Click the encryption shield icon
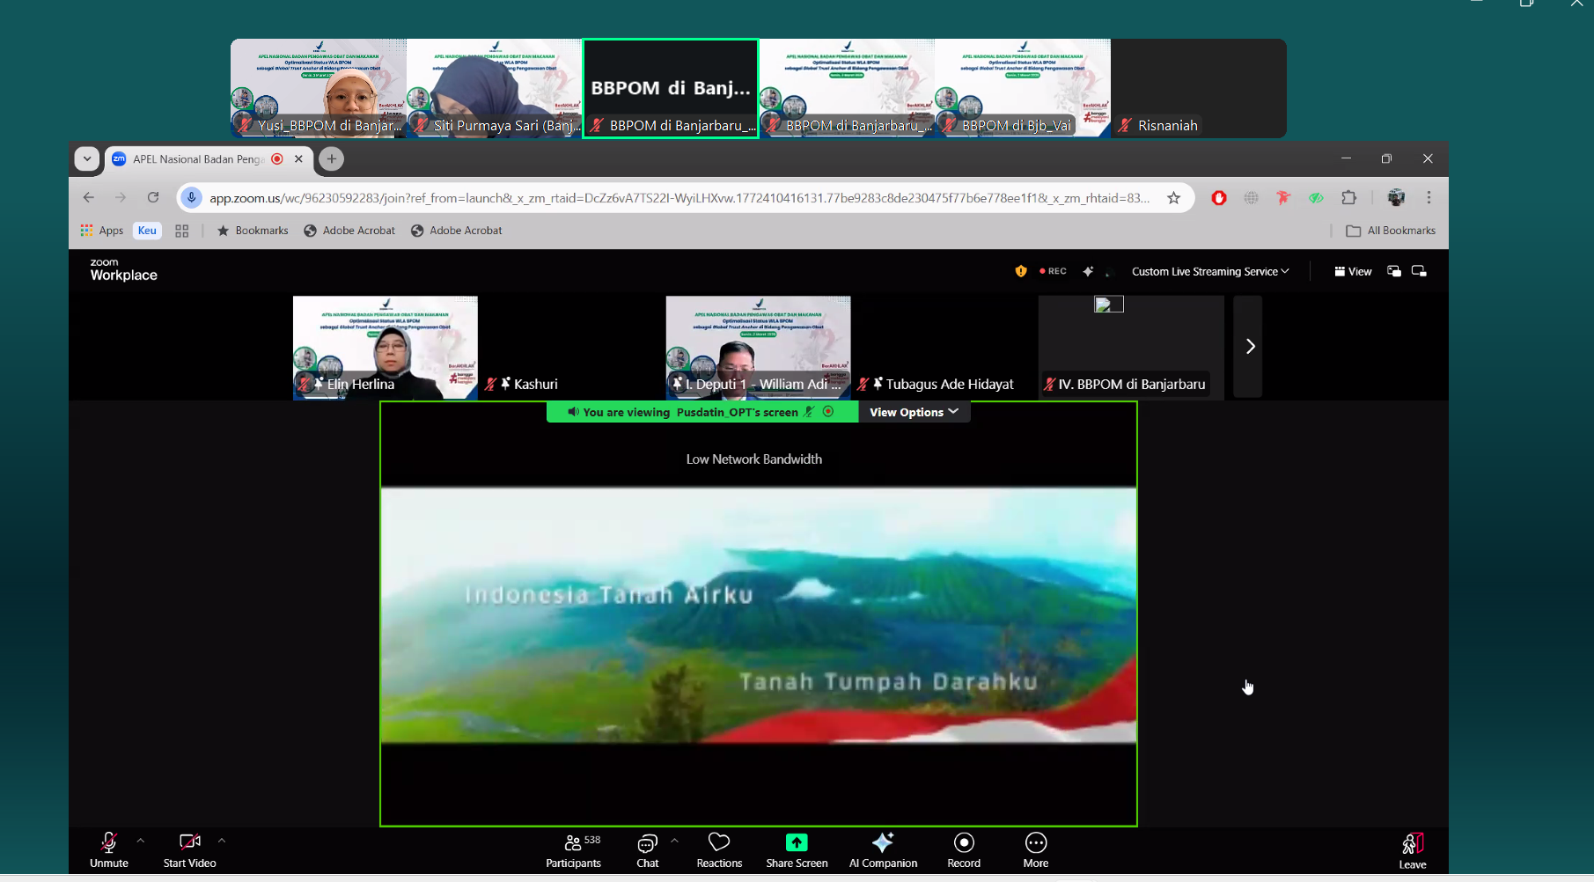The width and height of the screenshot is (1594, 882). click(x=1021, y=271)
